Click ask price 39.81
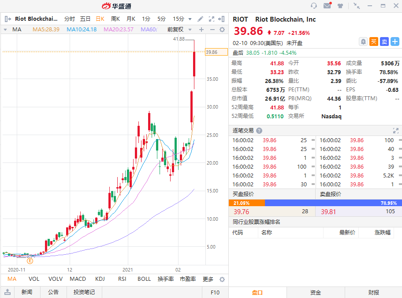This screenshot has width=402, height=298. 328,212
